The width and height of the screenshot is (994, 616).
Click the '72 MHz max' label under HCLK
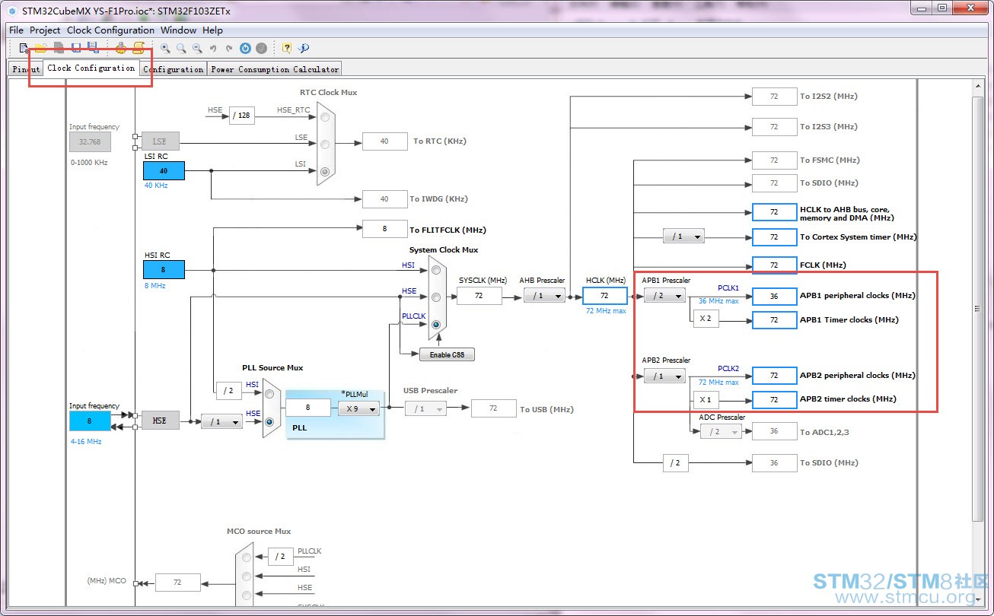coord(607,311)
